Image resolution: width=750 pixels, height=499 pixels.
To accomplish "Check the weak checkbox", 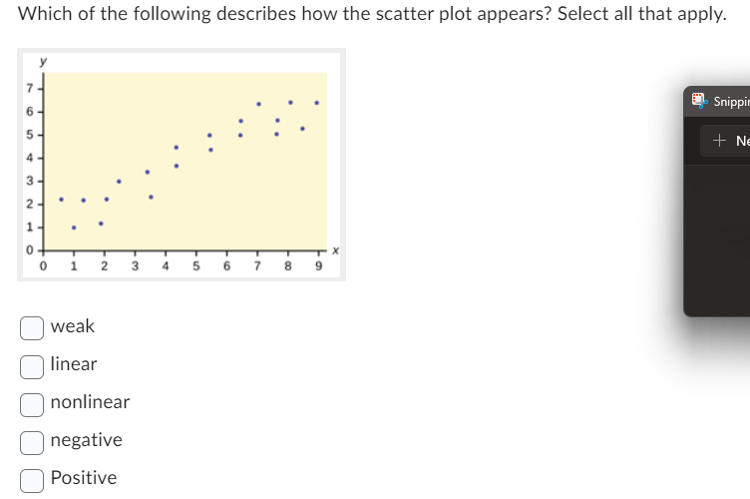I will tap(32, 328).
